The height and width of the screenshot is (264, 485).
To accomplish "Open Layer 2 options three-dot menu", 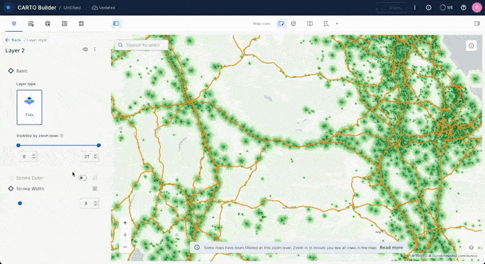I will coord(95,49).
